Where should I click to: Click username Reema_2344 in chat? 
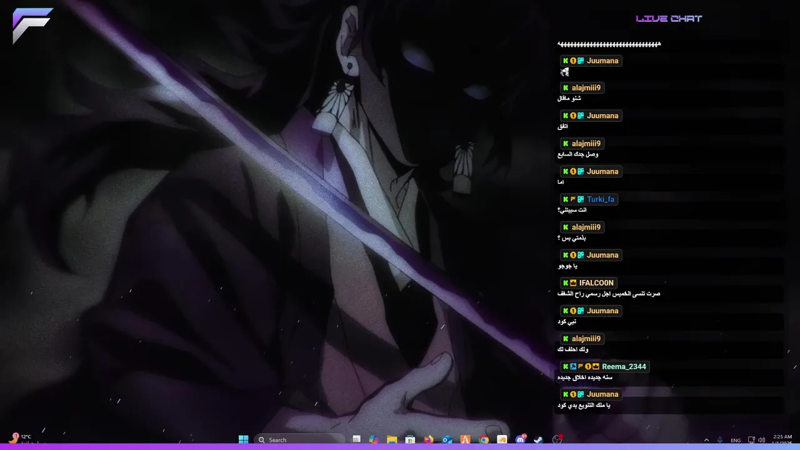(624, 367)
